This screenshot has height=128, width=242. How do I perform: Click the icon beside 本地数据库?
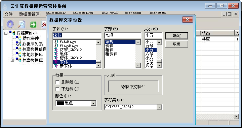point(18,55)
